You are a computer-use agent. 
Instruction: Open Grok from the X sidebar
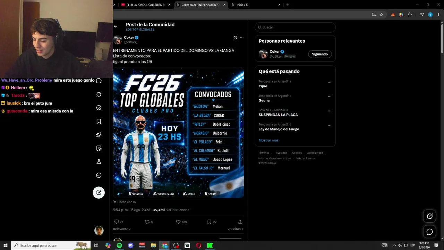[x=99, y=94]
